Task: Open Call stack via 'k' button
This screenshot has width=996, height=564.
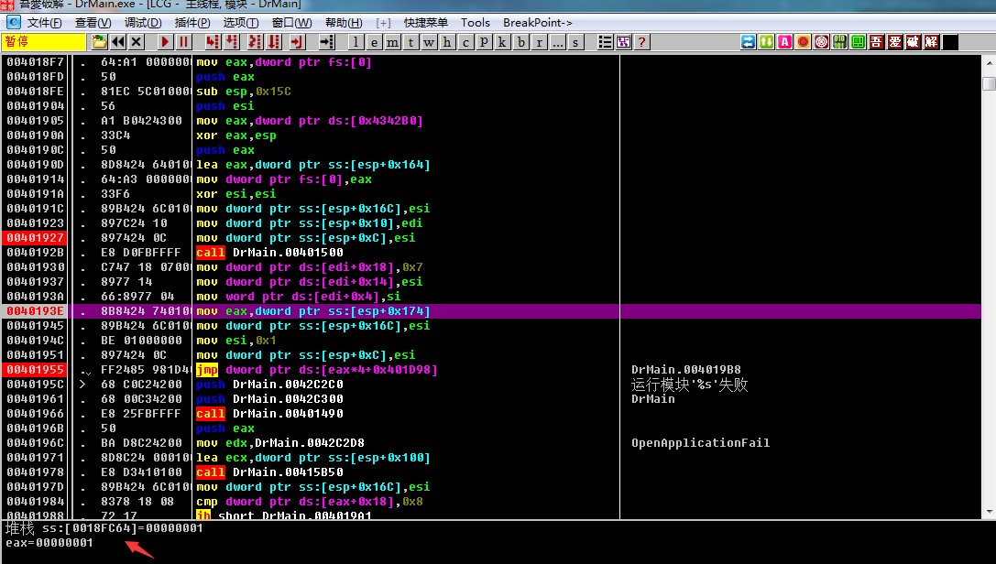Action: (x=502, y=42)
